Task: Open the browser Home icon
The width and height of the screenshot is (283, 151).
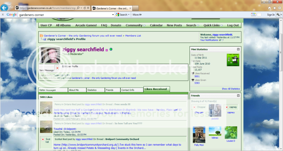Action: 270,8
